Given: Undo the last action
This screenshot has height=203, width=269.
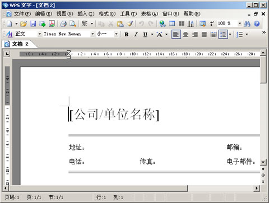Looking at the screenshot, I should point(141,23).
